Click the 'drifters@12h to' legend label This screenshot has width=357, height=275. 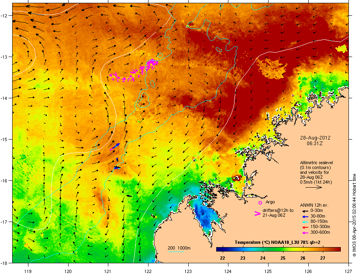pos(278,211)
